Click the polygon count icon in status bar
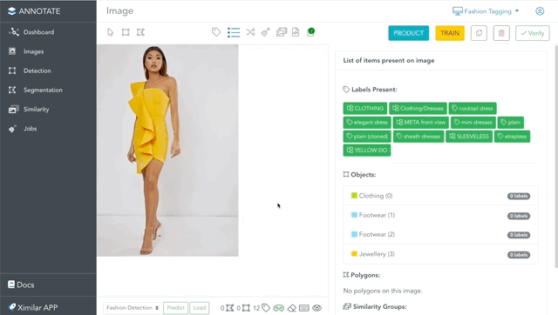The height and width of the screenshot is (315, 558). [x=230, y=308]
